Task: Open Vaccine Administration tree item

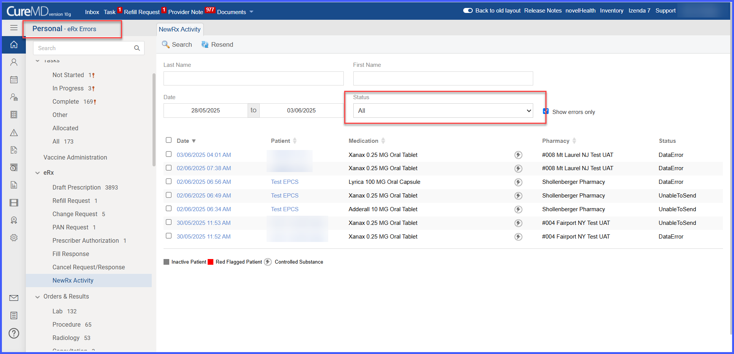Action: coord(75,157)
